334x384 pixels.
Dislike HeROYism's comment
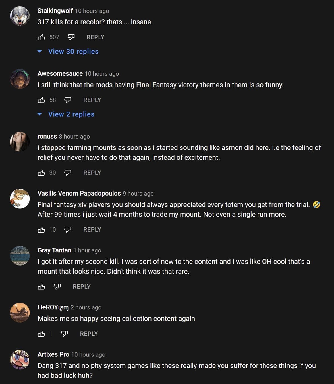(x=65, y=334)
